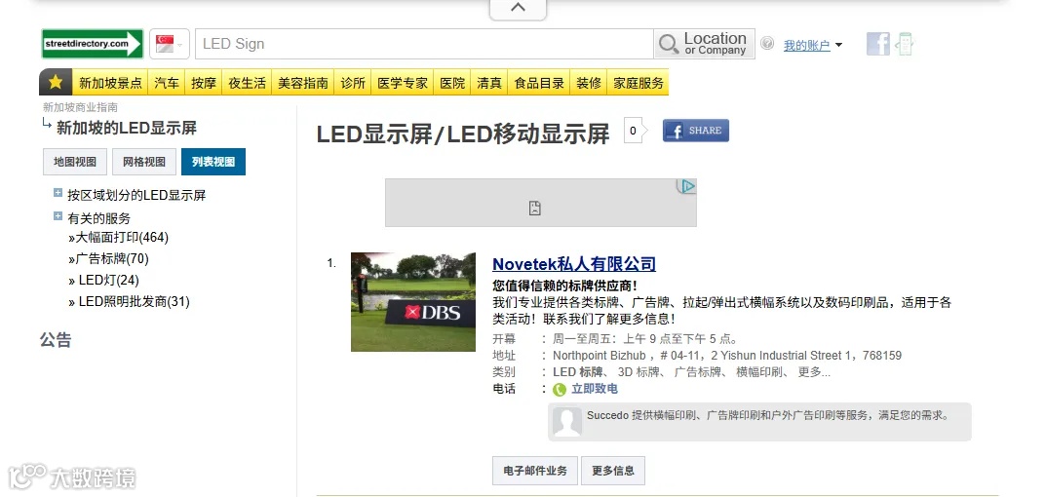
Task: Click the LED Sign search field
Action: tap(424, 44)
